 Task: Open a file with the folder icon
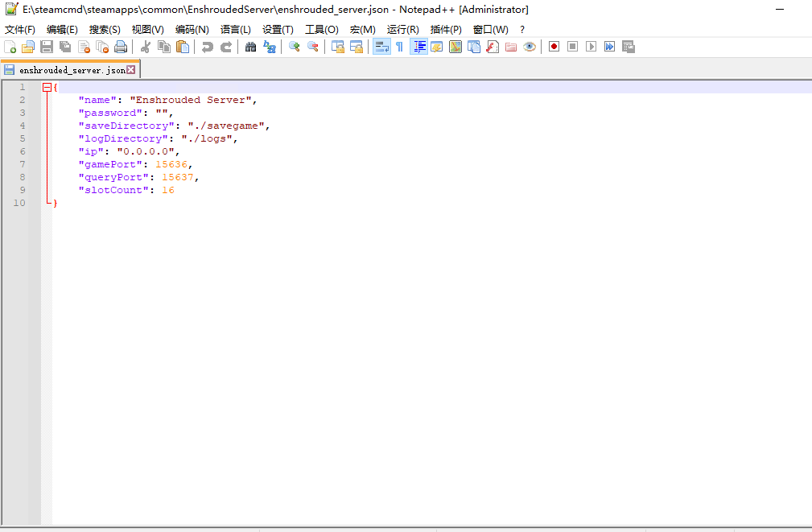click(x=28, y=47)
